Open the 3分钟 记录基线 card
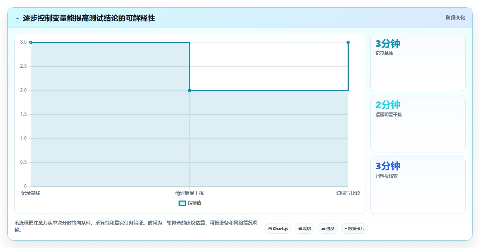Viewport: 480px width, 248px height. tap(418, 63)
